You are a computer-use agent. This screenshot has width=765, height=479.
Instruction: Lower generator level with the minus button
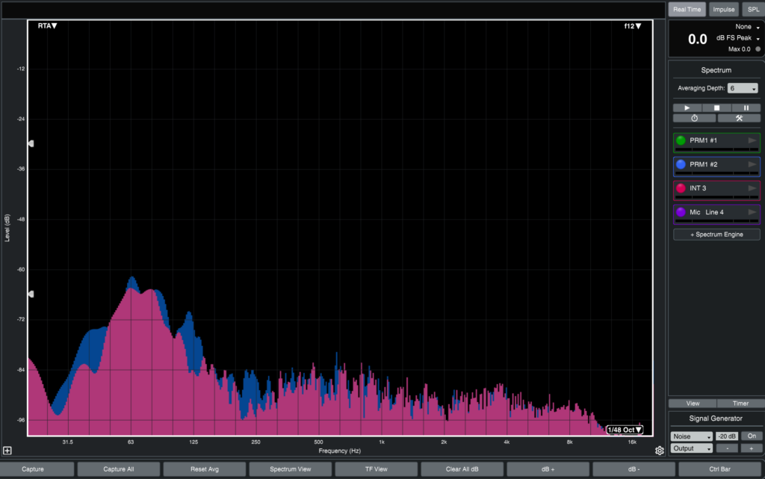point(727,448)
